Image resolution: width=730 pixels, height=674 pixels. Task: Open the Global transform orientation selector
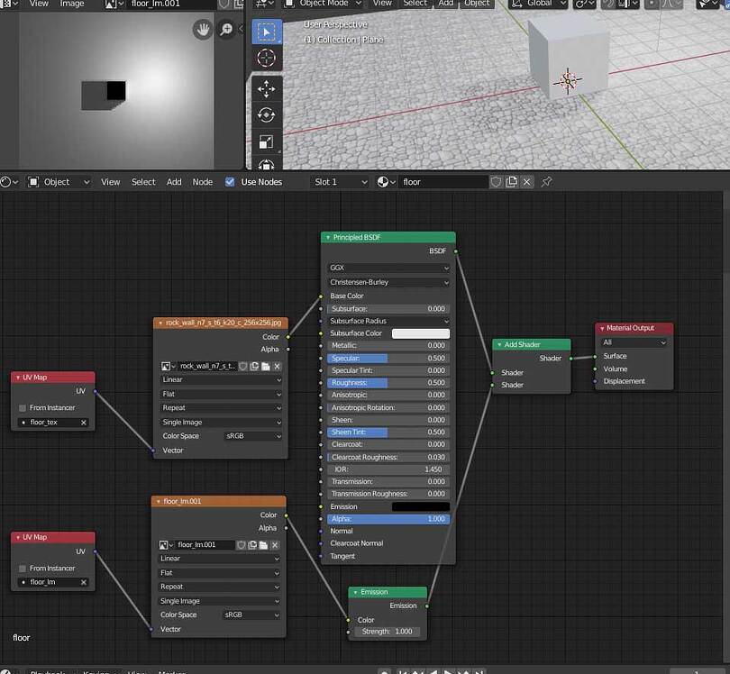pyautogui.click(x=539, y=4)
